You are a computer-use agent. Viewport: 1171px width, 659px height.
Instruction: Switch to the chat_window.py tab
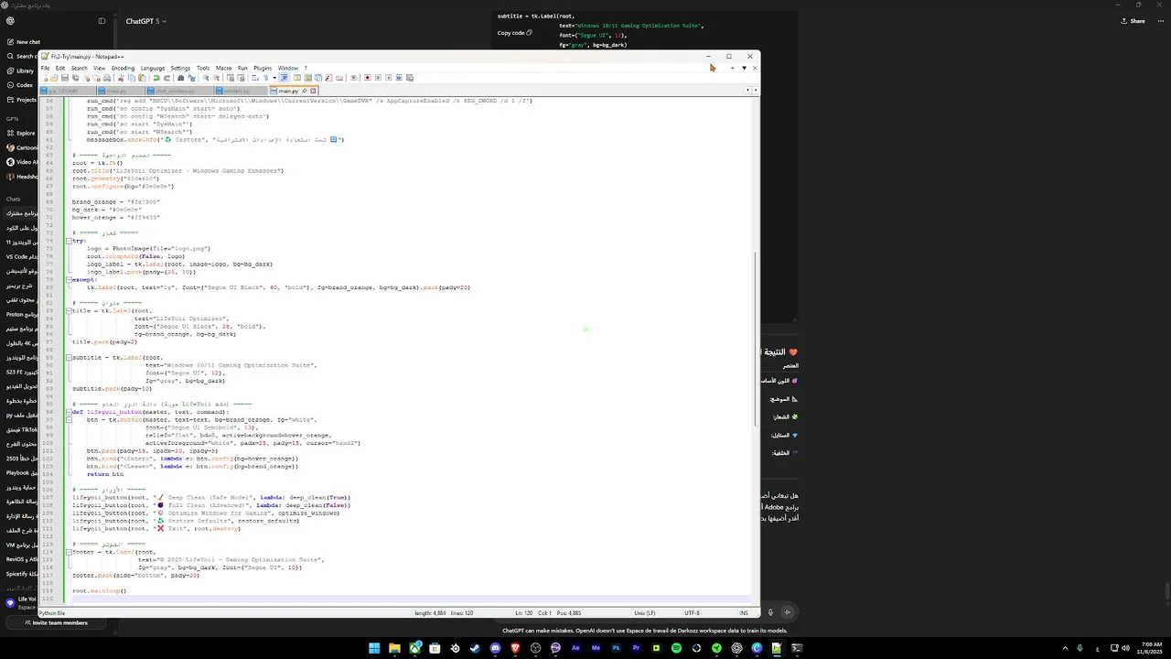tap(180, 91)
